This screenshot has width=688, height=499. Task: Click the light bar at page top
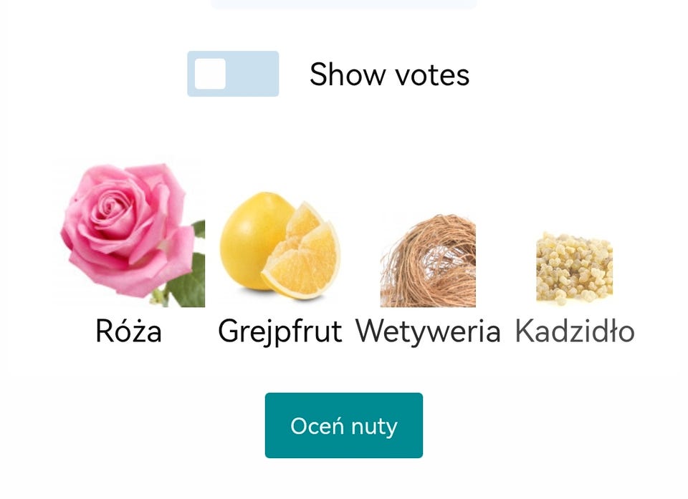click(344, 4)
